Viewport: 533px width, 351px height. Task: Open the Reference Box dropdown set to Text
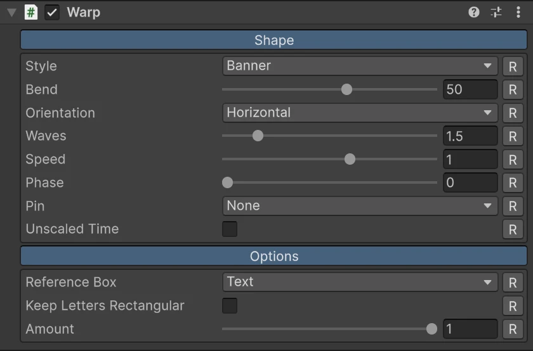coord(360,282)
